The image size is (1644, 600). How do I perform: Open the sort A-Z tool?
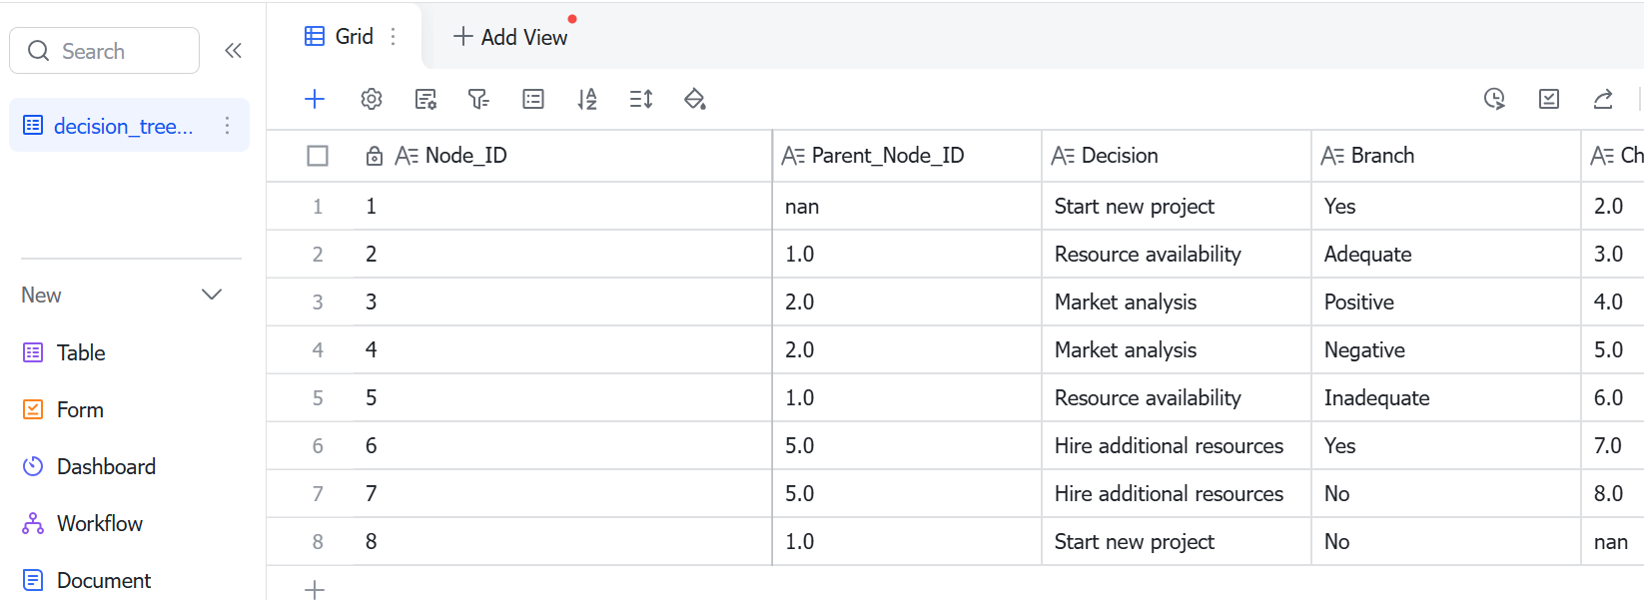pyautogui.click(x=587, y=99)
